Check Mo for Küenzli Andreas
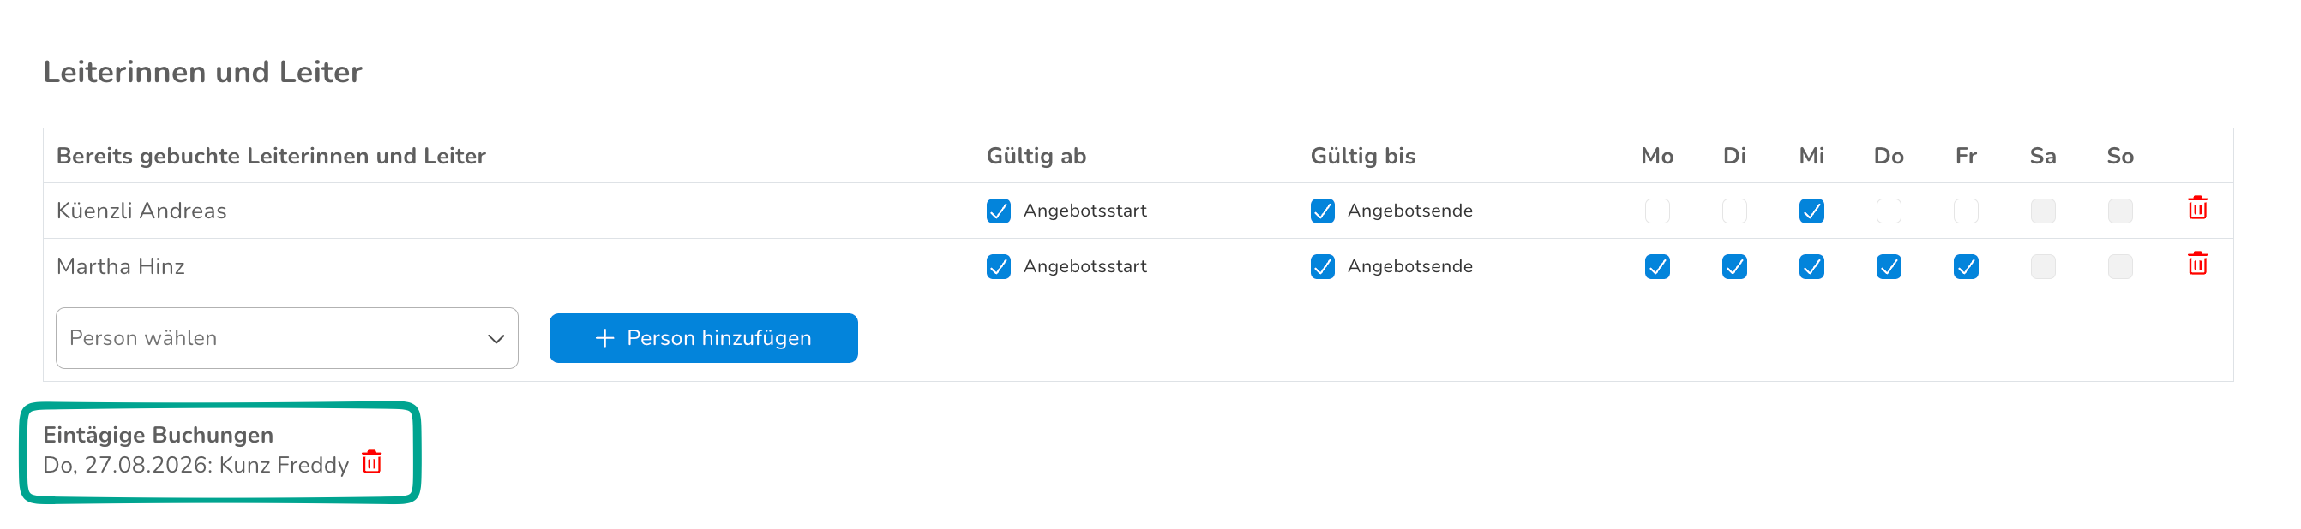 coord(1657,211)
